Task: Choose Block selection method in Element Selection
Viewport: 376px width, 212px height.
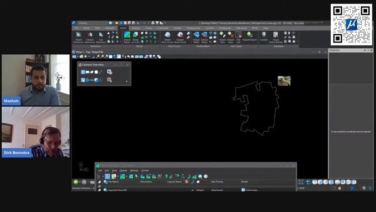Action: pyautogui.click(x=88, y=72)
